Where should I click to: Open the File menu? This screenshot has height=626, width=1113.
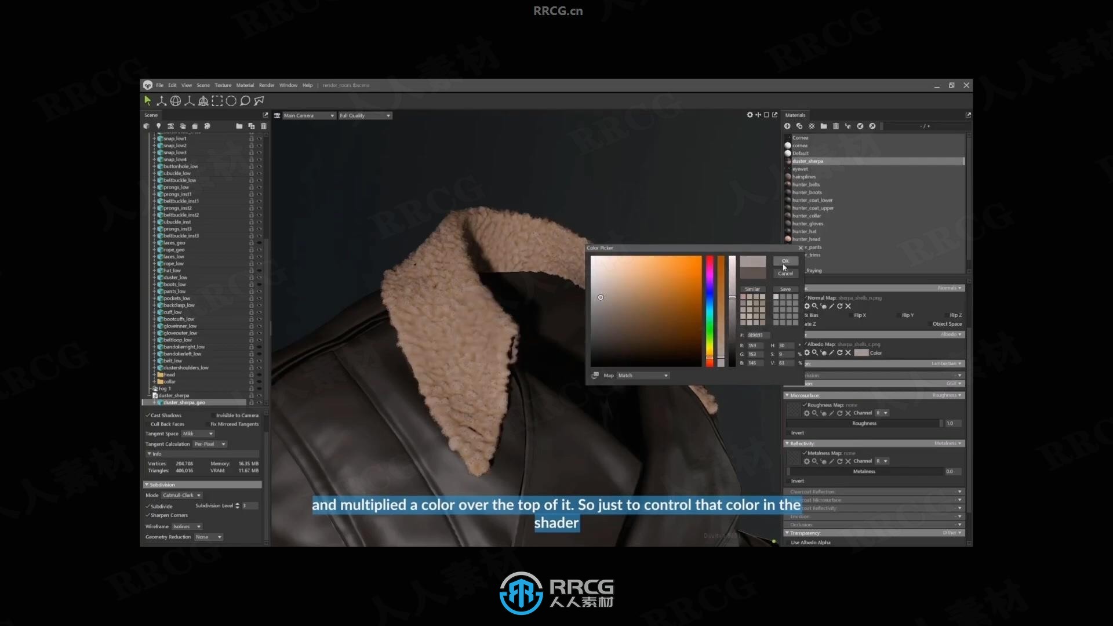tap(159, 85)
